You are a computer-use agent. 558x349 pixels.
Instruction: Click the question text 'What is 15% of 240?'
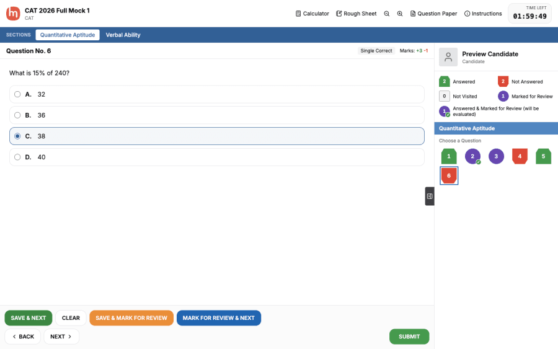pyautogui.click(x=39, y=73)
